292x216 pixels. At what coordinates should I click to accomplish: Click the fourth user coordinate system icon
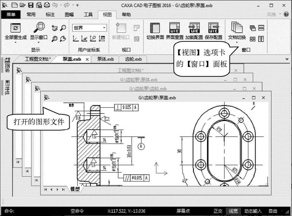[x=102, y=38]
